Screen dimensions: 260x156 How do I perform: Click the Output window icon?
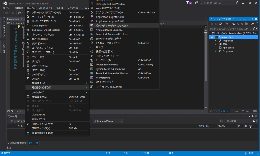[28, 61]
